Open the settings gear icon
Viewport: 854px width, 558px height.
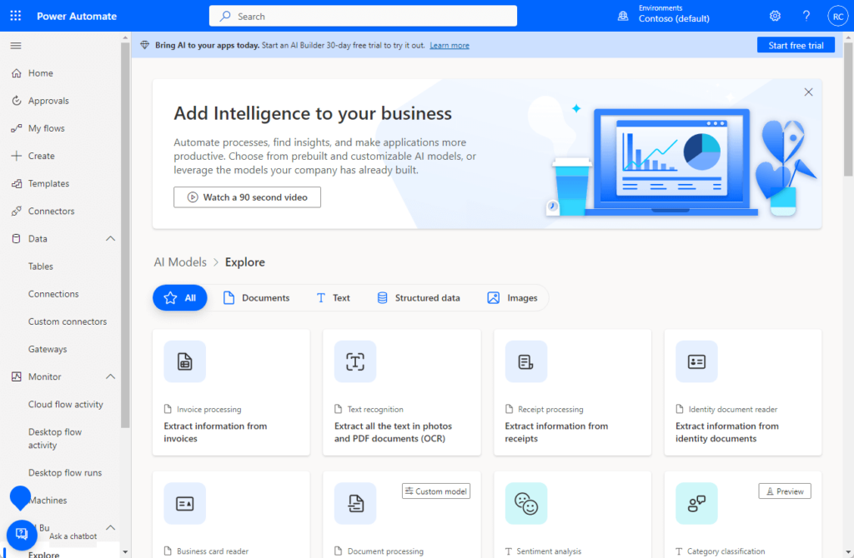pos(775,16)
